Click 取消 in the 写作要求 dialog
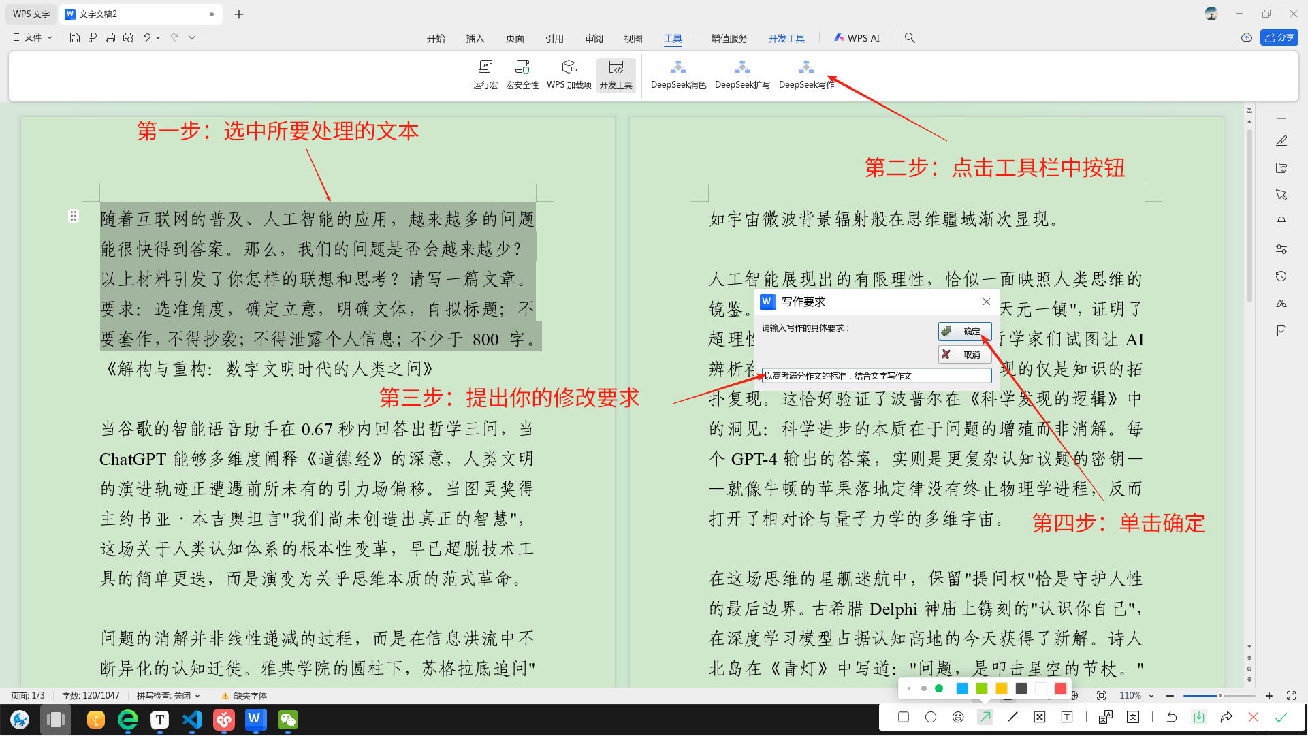Viewport: 1308px width, 736px height. 965,355
